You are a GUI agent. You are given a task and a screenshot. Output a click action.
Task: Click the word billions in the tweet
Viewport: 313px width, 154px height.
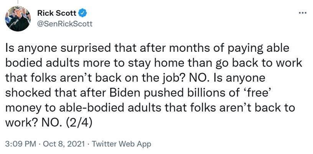click(201, 93)
